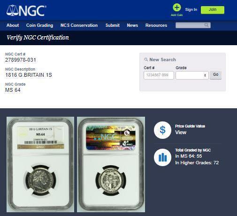Screen dimensions: 237x216
Task: Open the NCS Conservation menu
Action: 79,25
